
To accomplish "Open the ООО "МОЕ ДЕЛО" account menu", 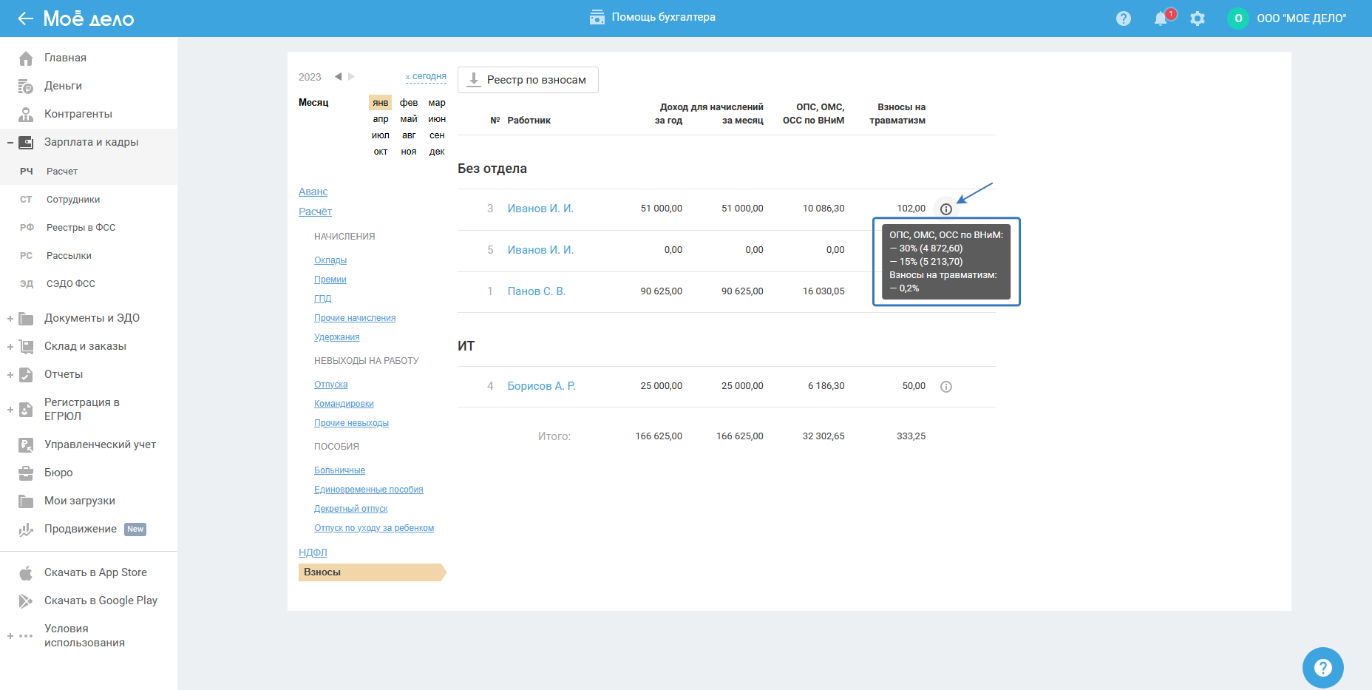I will (1300, 18).
